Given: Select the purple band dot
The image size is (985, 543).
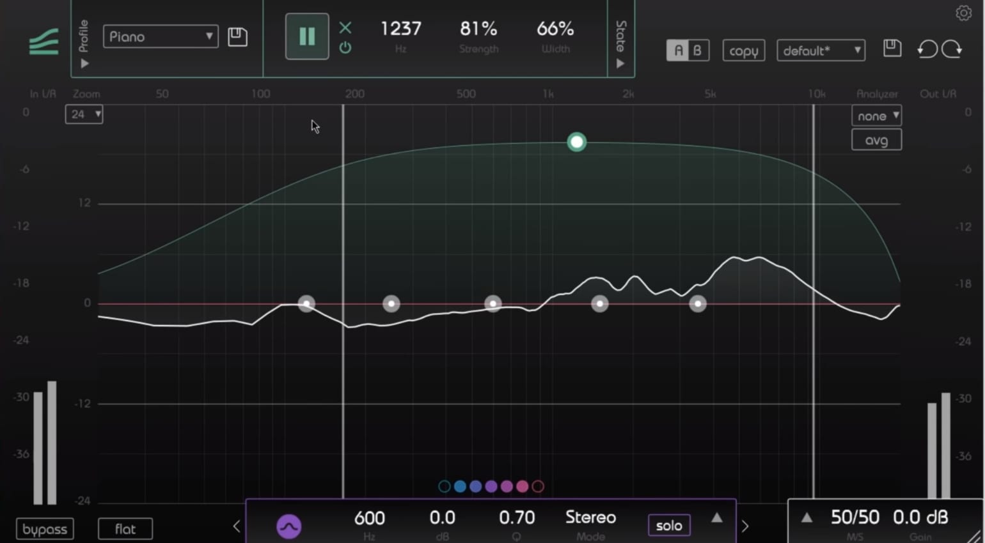Looking at the screenshot, I should (491, 486).
